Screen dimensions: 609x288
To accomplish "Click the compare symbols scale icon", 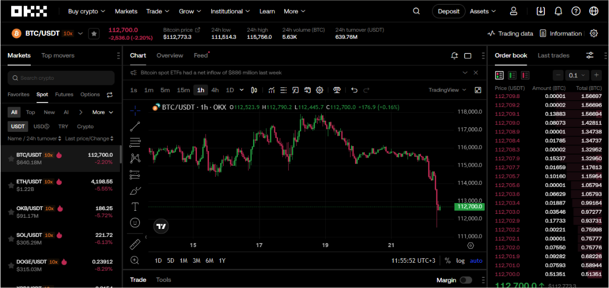I will 337,90.
